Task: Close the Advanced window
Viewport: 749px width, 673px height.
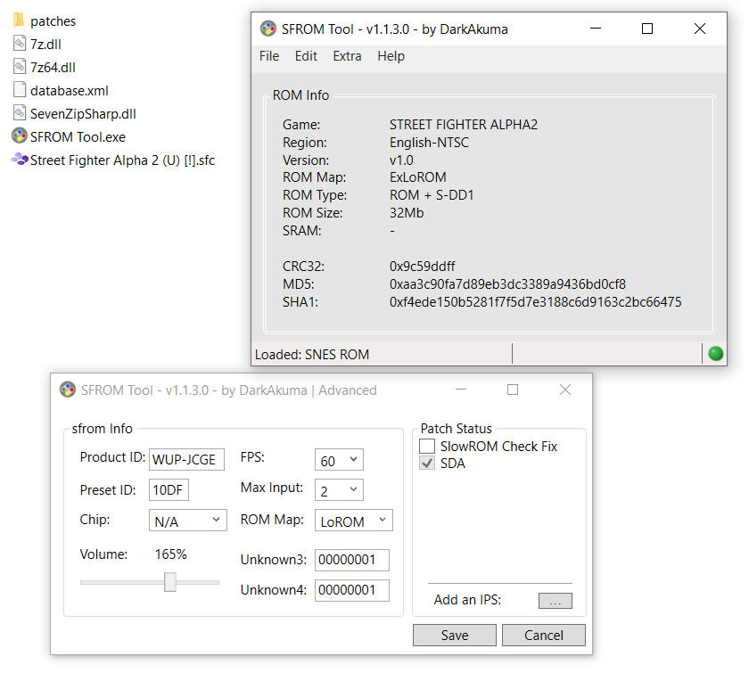Action: tap(565, 390)
